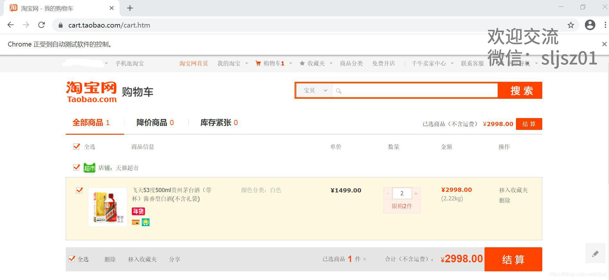Open 免费开店 in the top navigation
609x280 pixels.
click(x=383, y=64)
